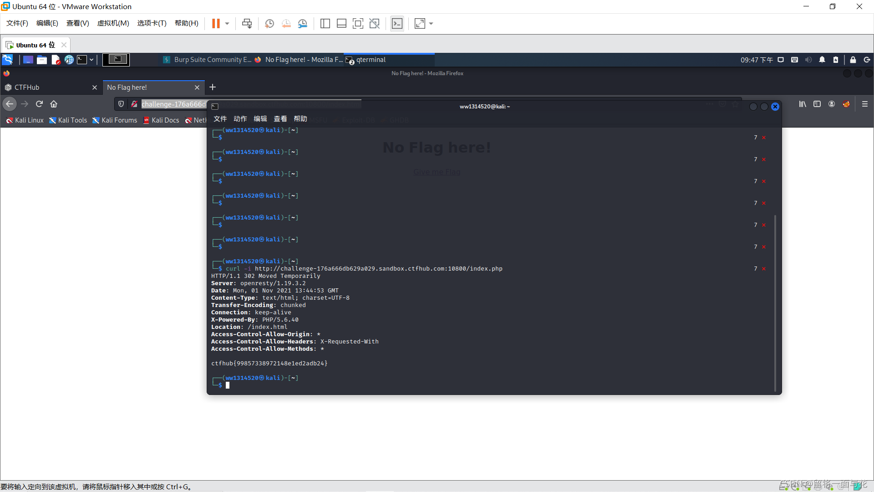
Task: Open the terminal 编辑 menu
Action: (x=260, y=119)
